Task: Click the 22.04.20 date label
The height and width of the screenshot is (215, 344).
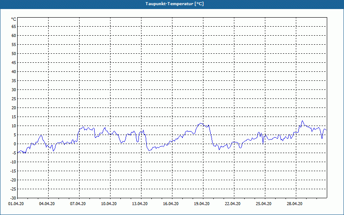Action: pos(233,204)
